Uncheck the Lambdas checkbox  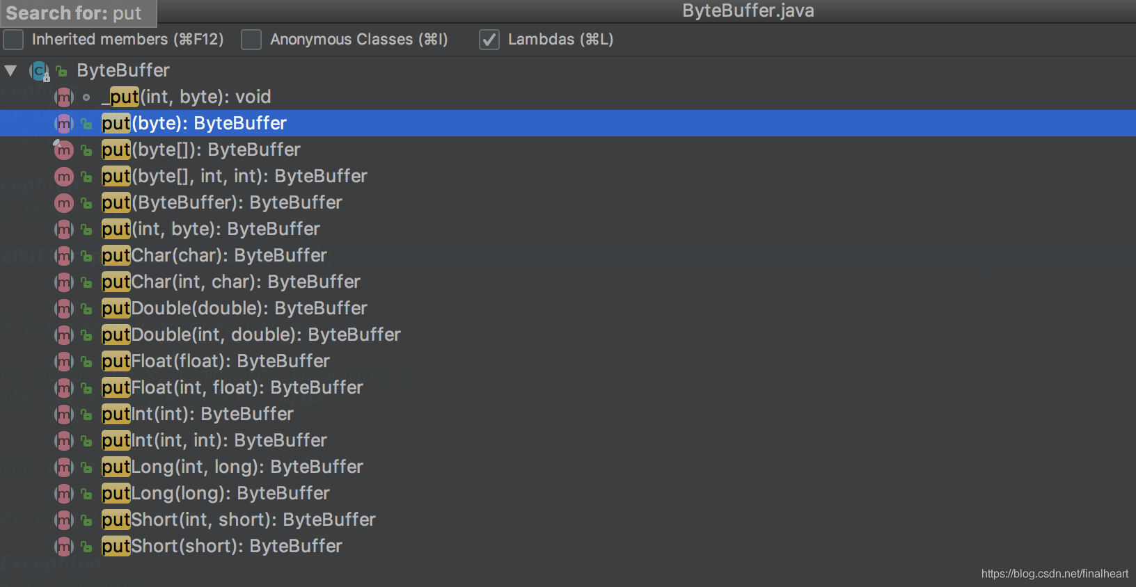click(x=489, y=40)
